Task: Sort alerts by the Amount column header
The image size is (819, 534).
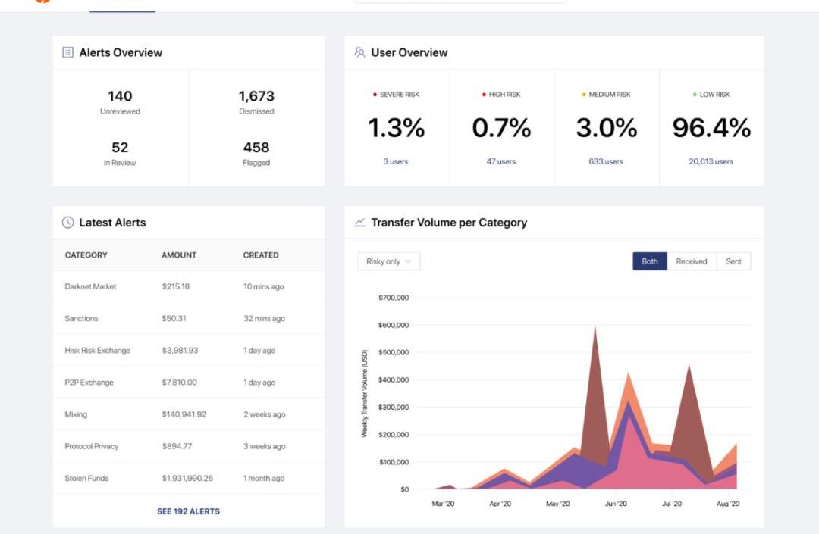Action: (179, 255)
